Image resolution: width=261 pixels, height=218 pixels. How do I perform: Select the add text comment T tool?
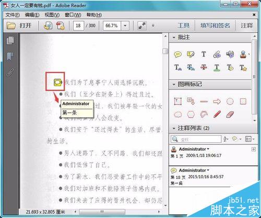204,54
